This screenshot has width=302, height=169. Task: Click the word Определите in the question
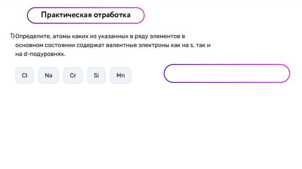(x=33, y=37)
